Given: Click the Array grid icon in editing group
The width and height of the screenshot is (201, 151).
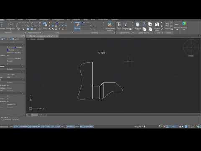Looking at the screenshot, I should (x=35, y=29).
